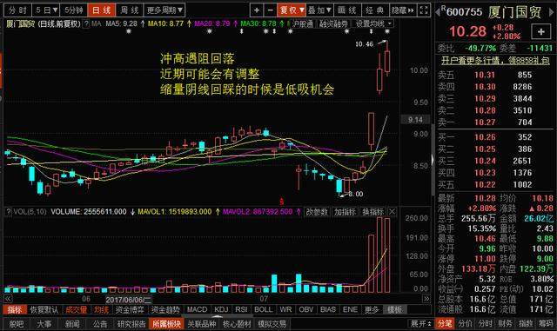
Task: Collapse the right quote panel arrow handle
Action: [x=433, y=160]
